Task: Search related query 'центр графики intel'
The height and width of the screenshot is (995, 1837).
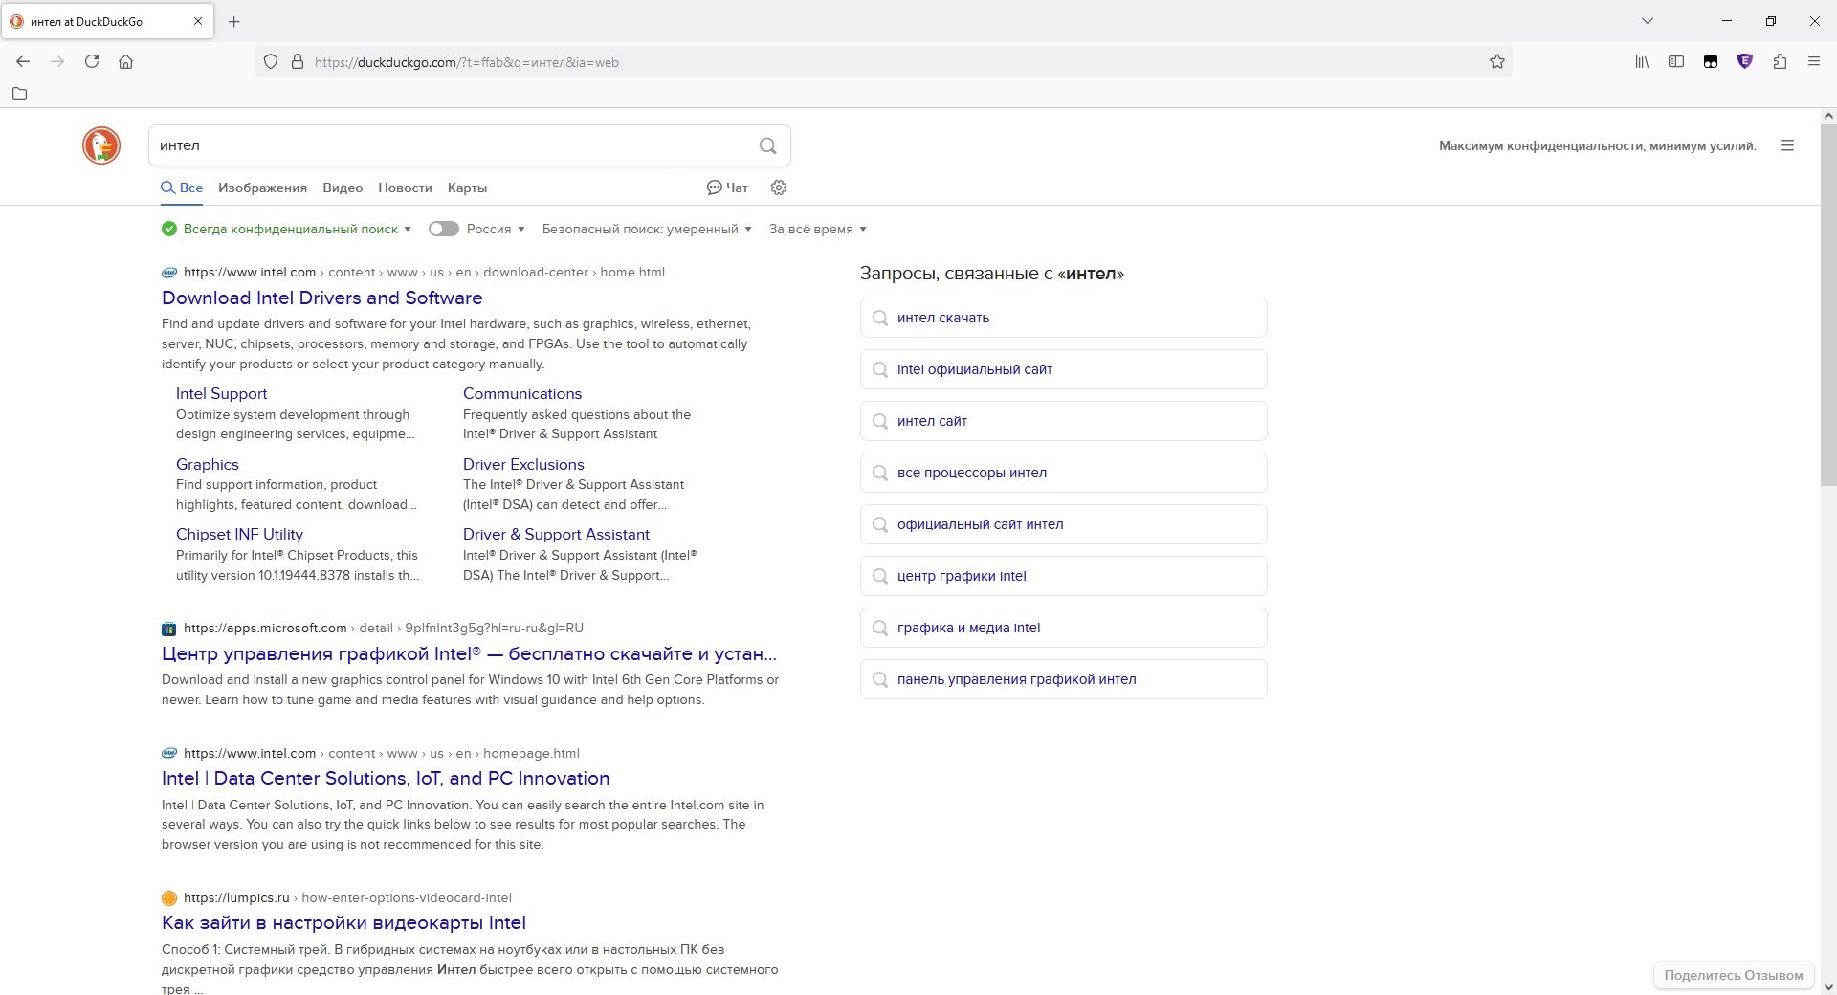Action: 1064,576
